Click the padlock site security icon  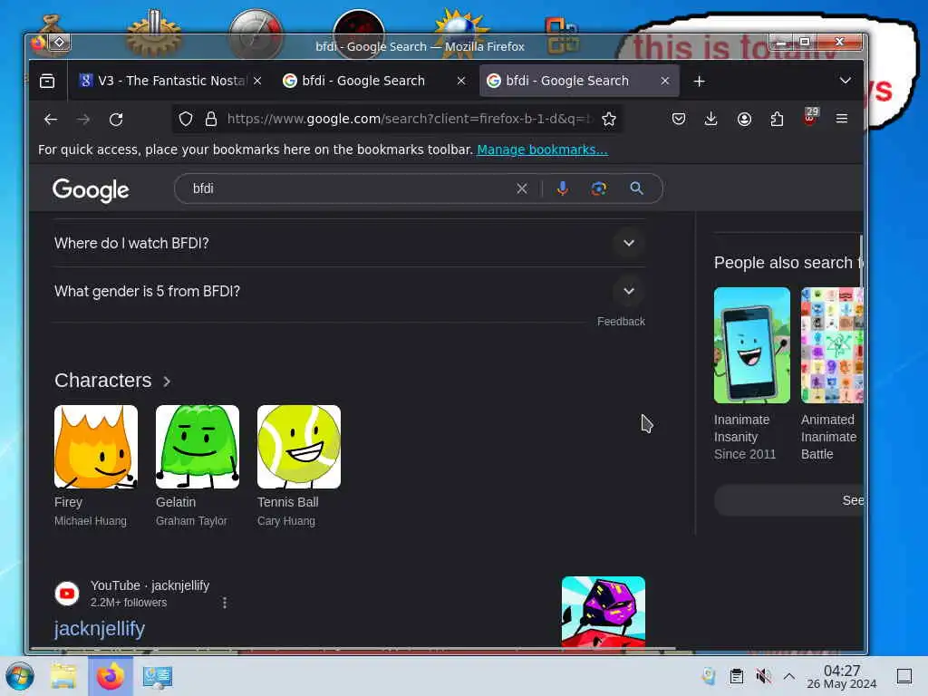(x=210, y=119)
